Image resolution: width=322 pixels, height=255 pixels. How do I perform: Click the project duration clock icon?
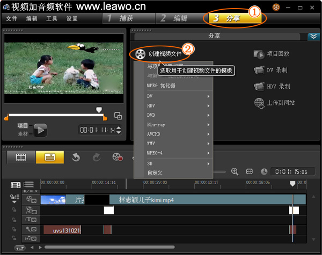coord(264,172)
